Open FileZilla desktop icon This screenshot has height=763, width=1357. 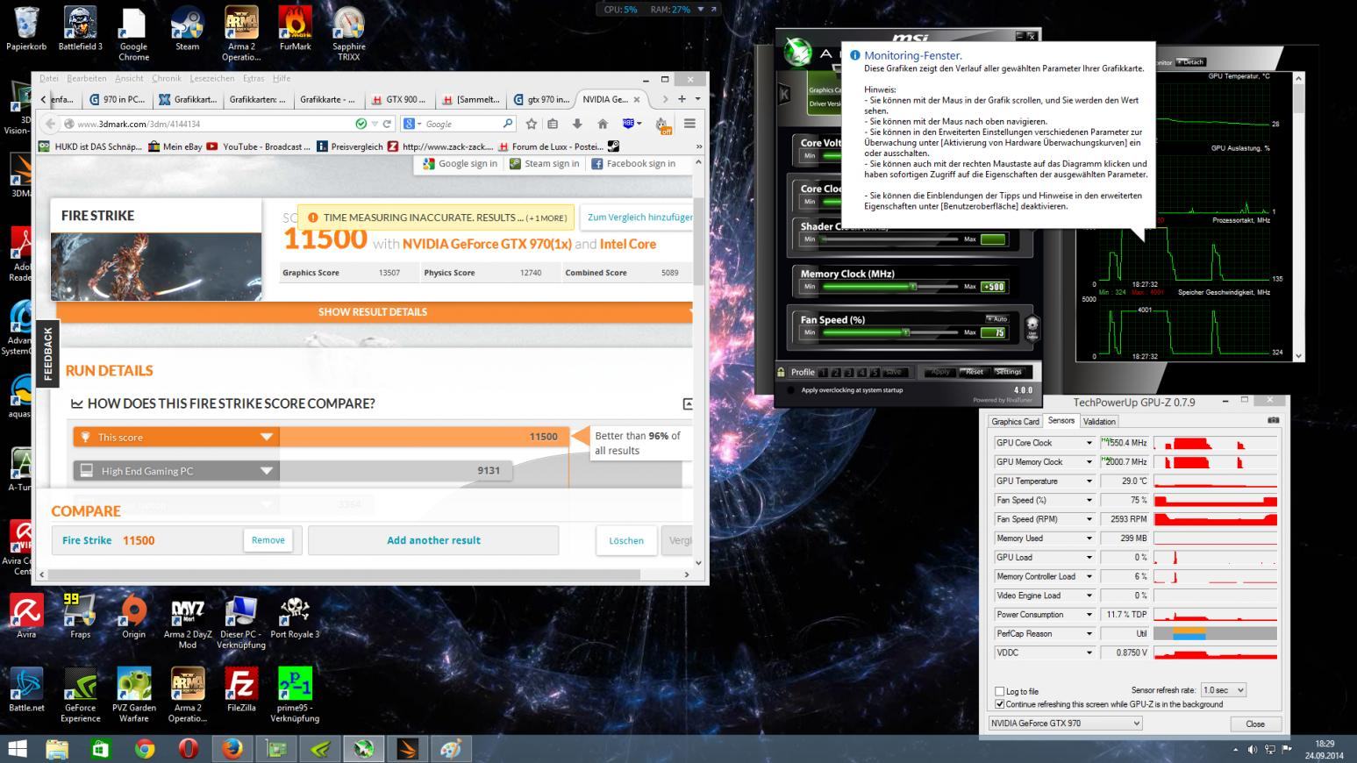(x=241, y=689)
